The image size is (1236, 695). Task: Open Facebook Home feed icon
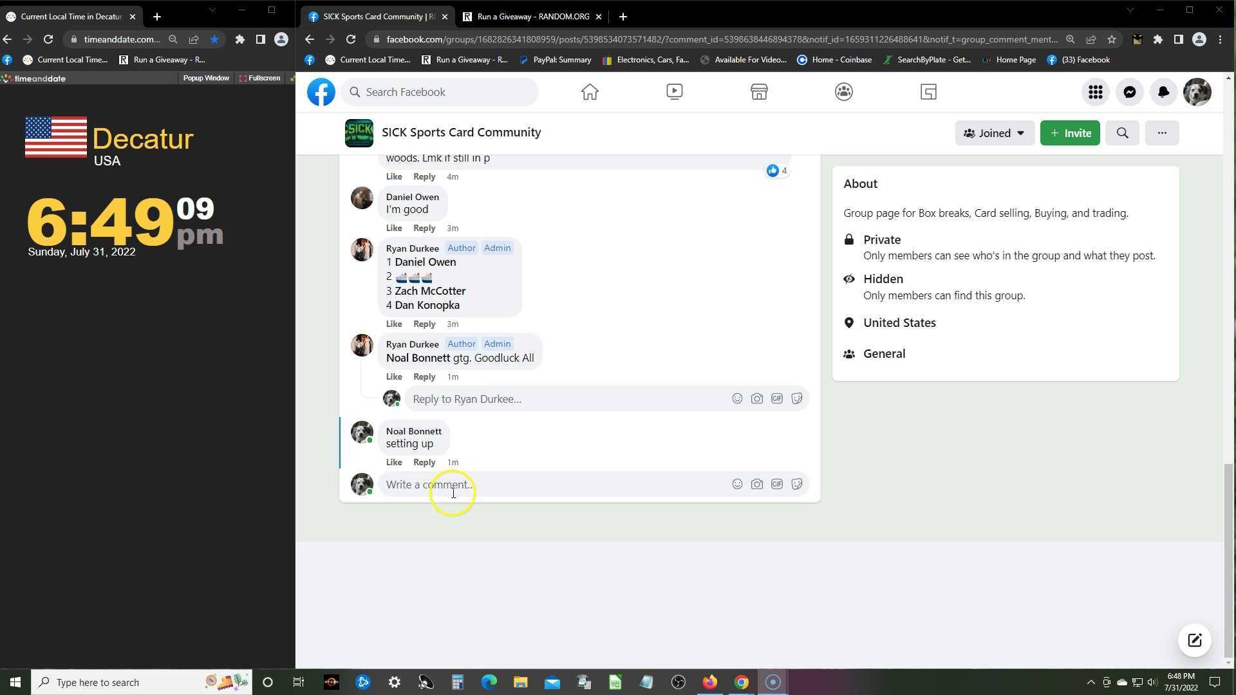pyautogui.click(x=590, y=92)
